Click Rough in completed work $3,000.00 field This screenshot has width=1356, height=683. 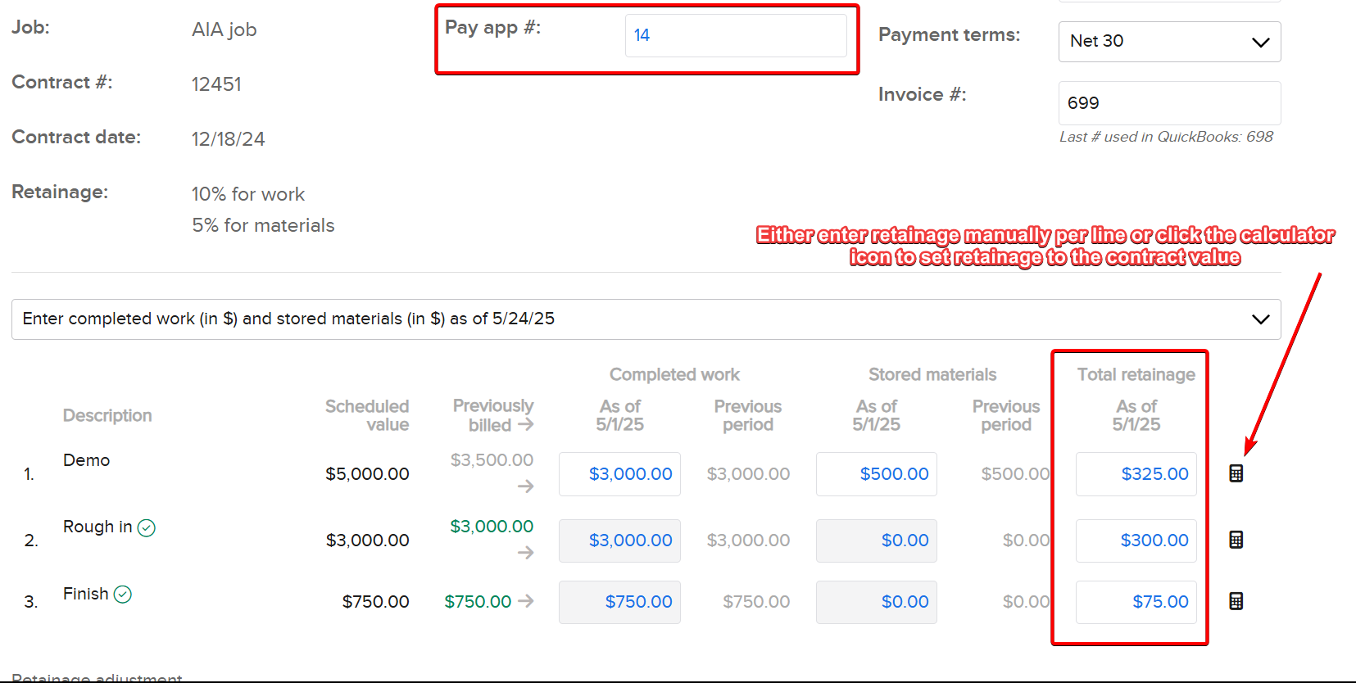pos(619,541)
